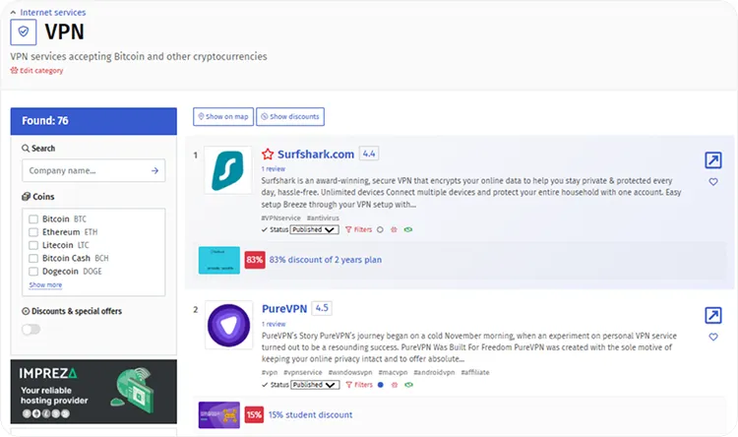
Task: Click the Surfshark discount coupon image
Action: (218, 260)
